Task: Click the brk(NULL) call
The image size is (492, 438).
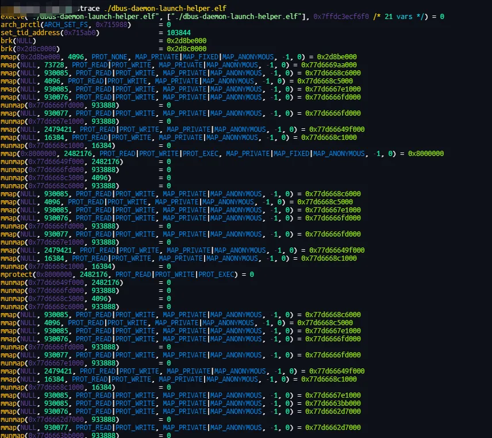Action: (x=18, y=41)
